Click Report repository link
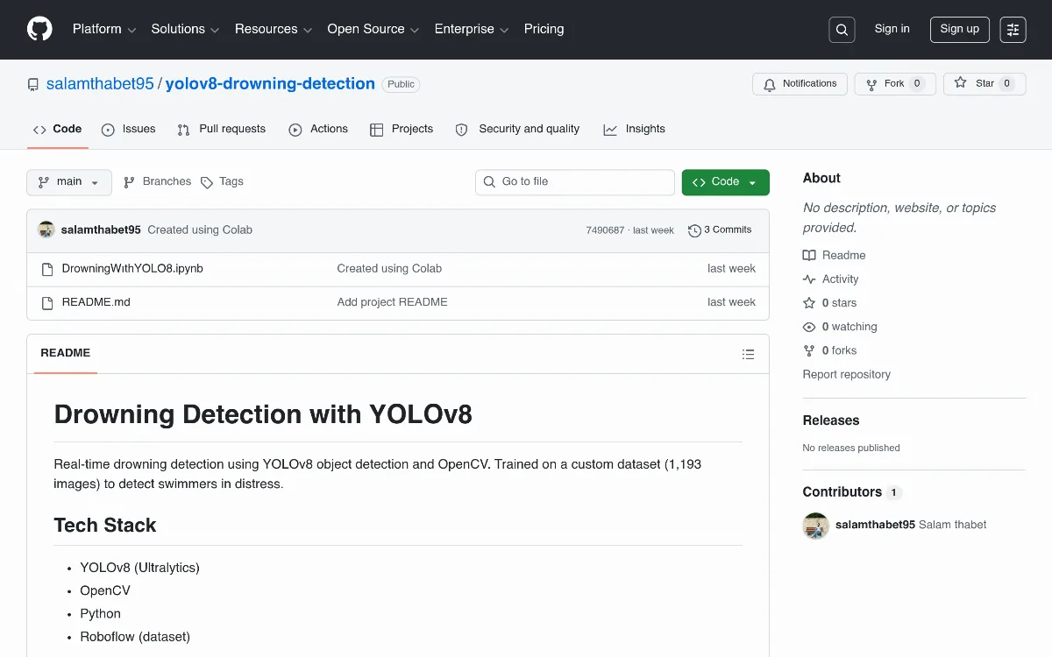The width and height of the screenshot is (1052, 657). click(847, 375)
